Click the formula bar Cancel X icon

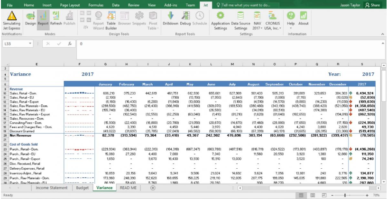point(48,43)
